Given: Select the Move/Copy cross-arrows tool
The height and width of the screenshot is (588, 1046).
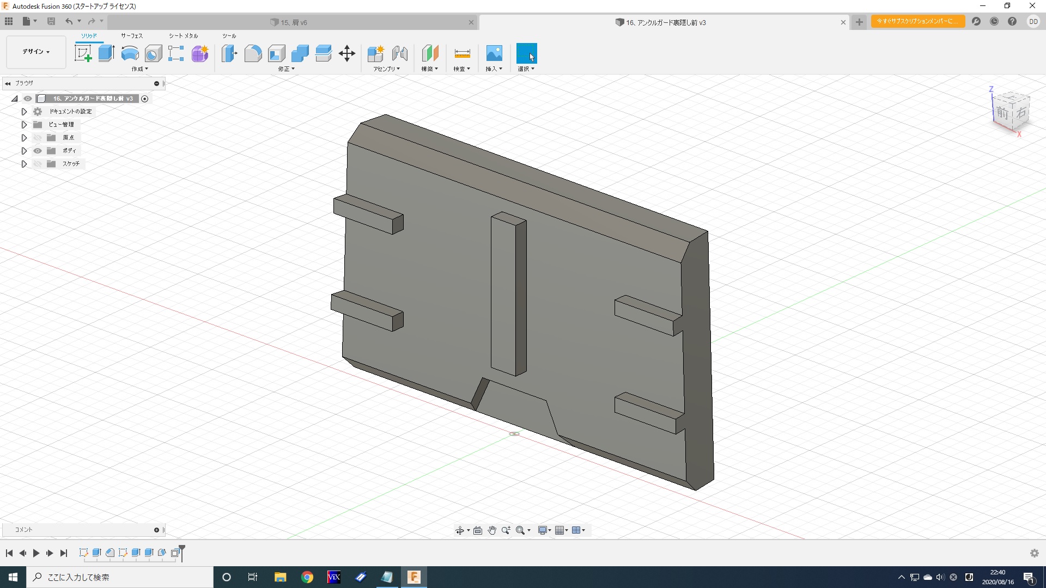Looking at the screenshot, I should point(347,53).
